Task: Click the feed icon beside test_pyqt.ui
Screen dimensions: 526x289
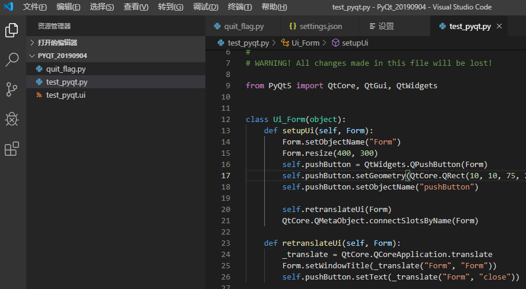Action: (x=39, y=95)
